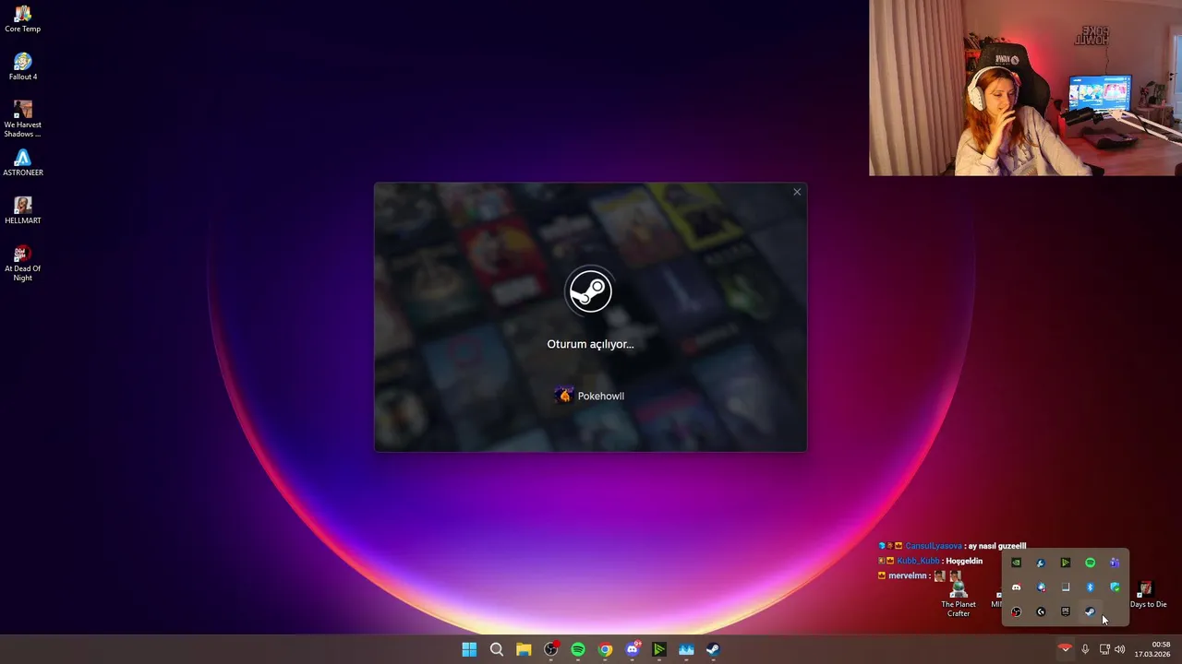Click the Microsoft Teams icon in the tray overflow
The image size is (1182, 664).
tap(1115, 563)
